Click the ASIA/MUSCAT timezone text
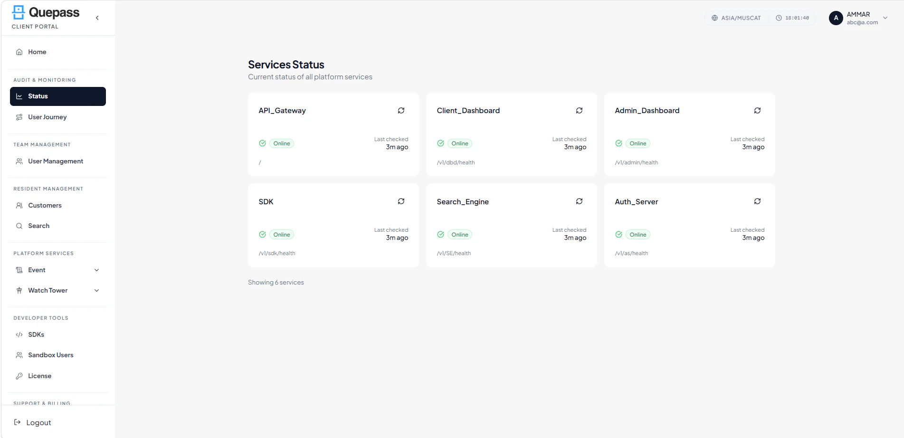This screenshot has height=438, width=904. pyautogui.click(x=741, y=18)
